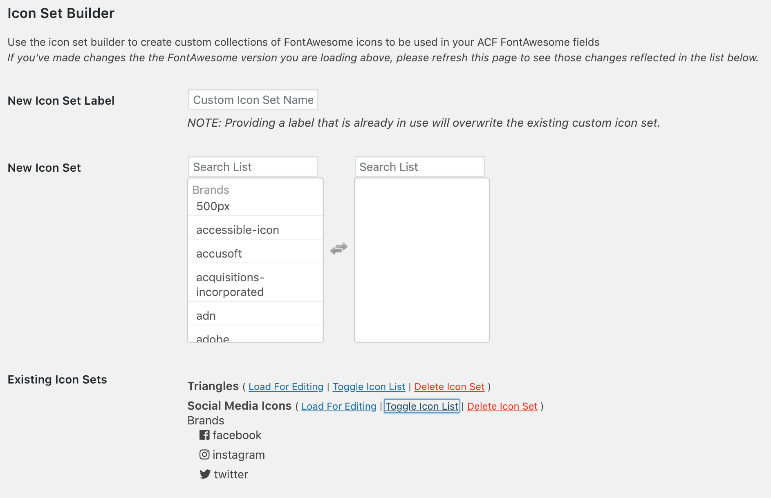Toggle Icon List for Social Media Icons
Image resolution: width=771 pixels, height=498 pixels.
click(x=421, y=406)
